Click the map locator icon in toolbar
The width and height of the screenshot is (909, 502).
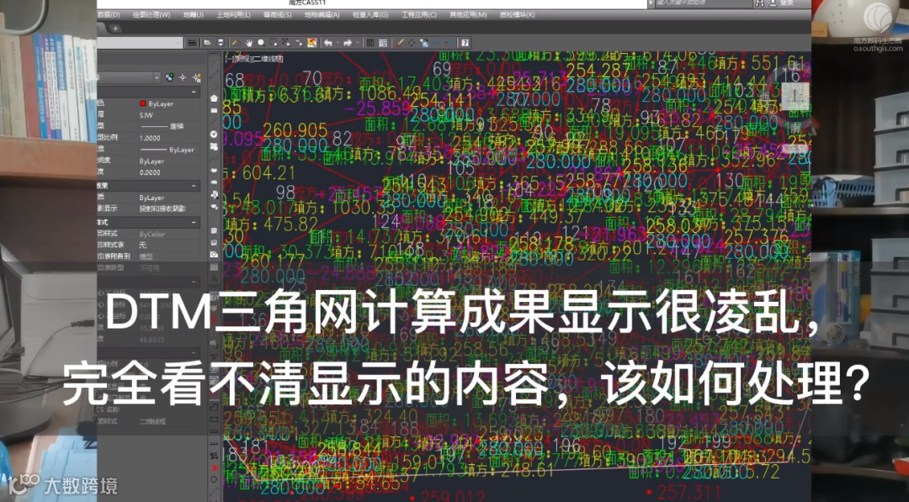coord(312,43)
